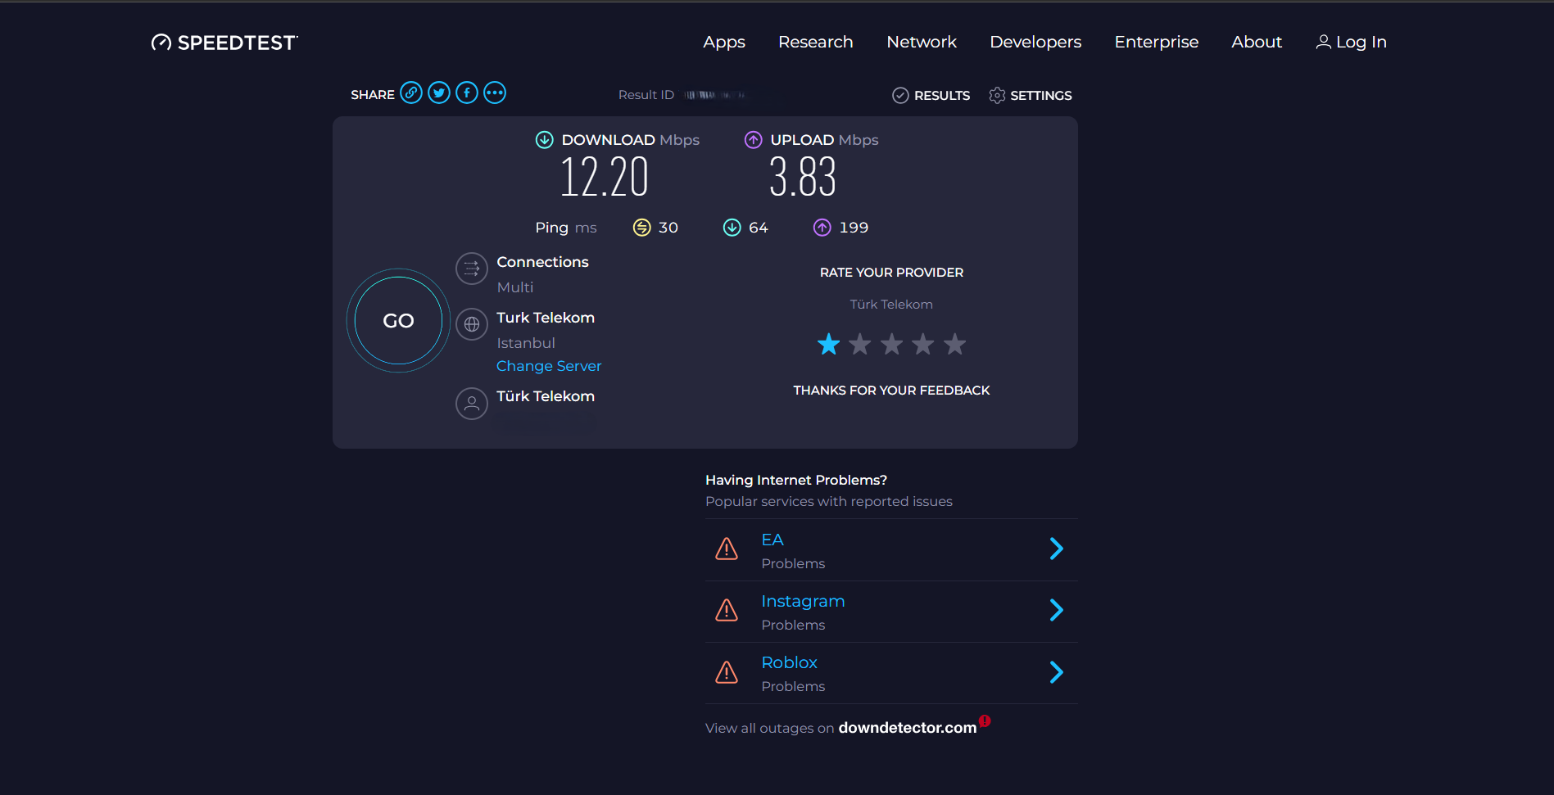Click the download arrow icon beside DOWNLOAD

tap(545, 140)
